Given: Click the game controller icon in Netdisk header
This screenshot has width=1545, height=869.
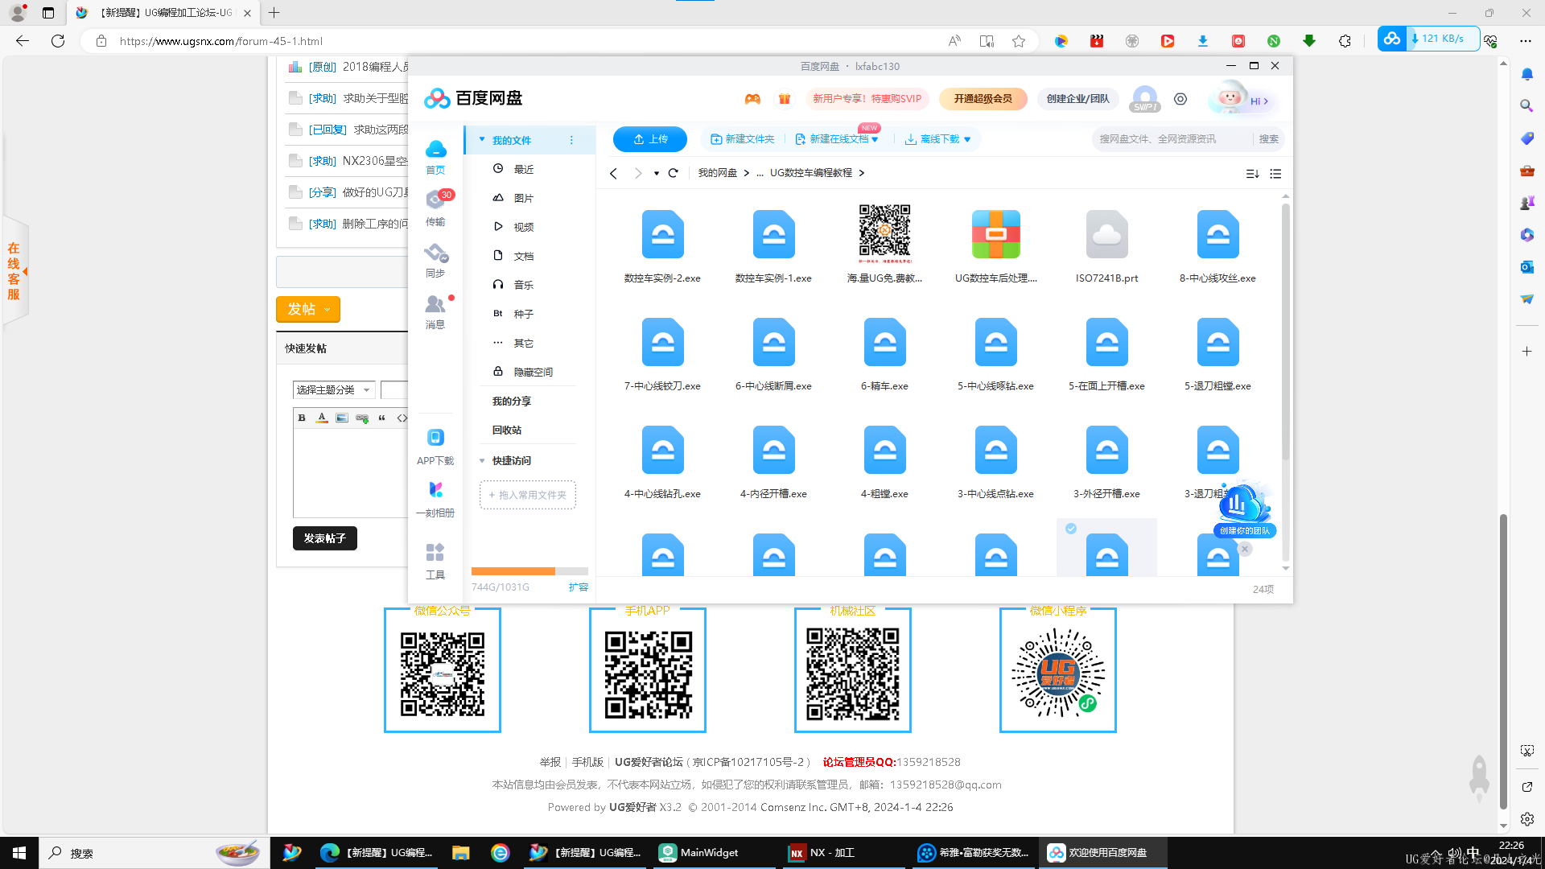Looking at the screenshot, I should tap(752, 99).
